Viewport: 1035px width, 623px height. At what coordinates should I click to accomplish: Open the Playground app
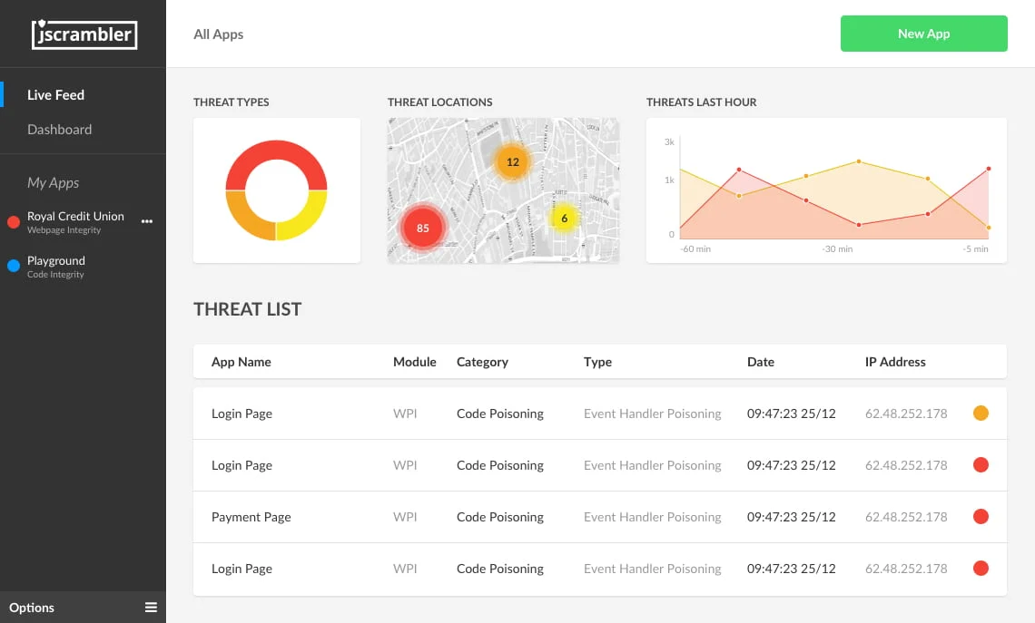56,261
